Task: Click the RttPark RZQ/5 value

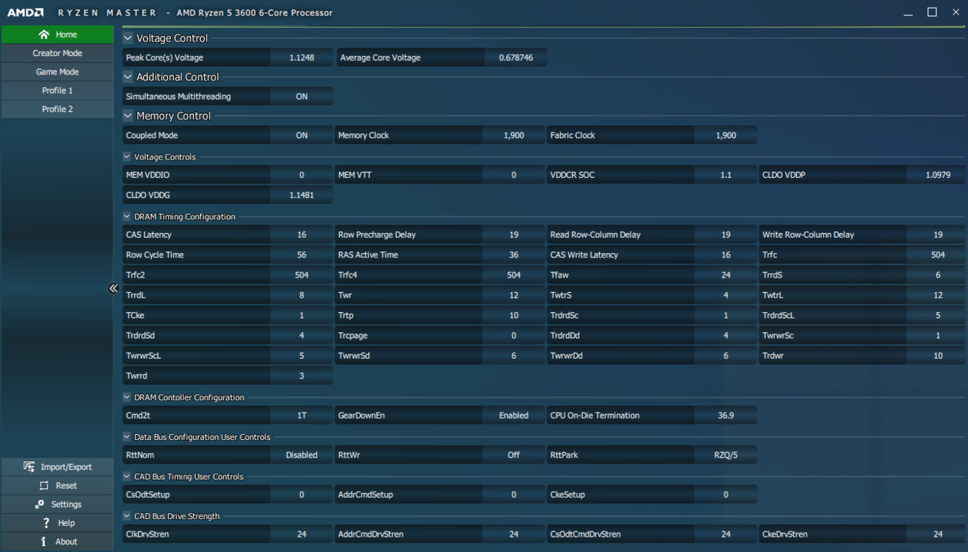Action: (726, 455)
